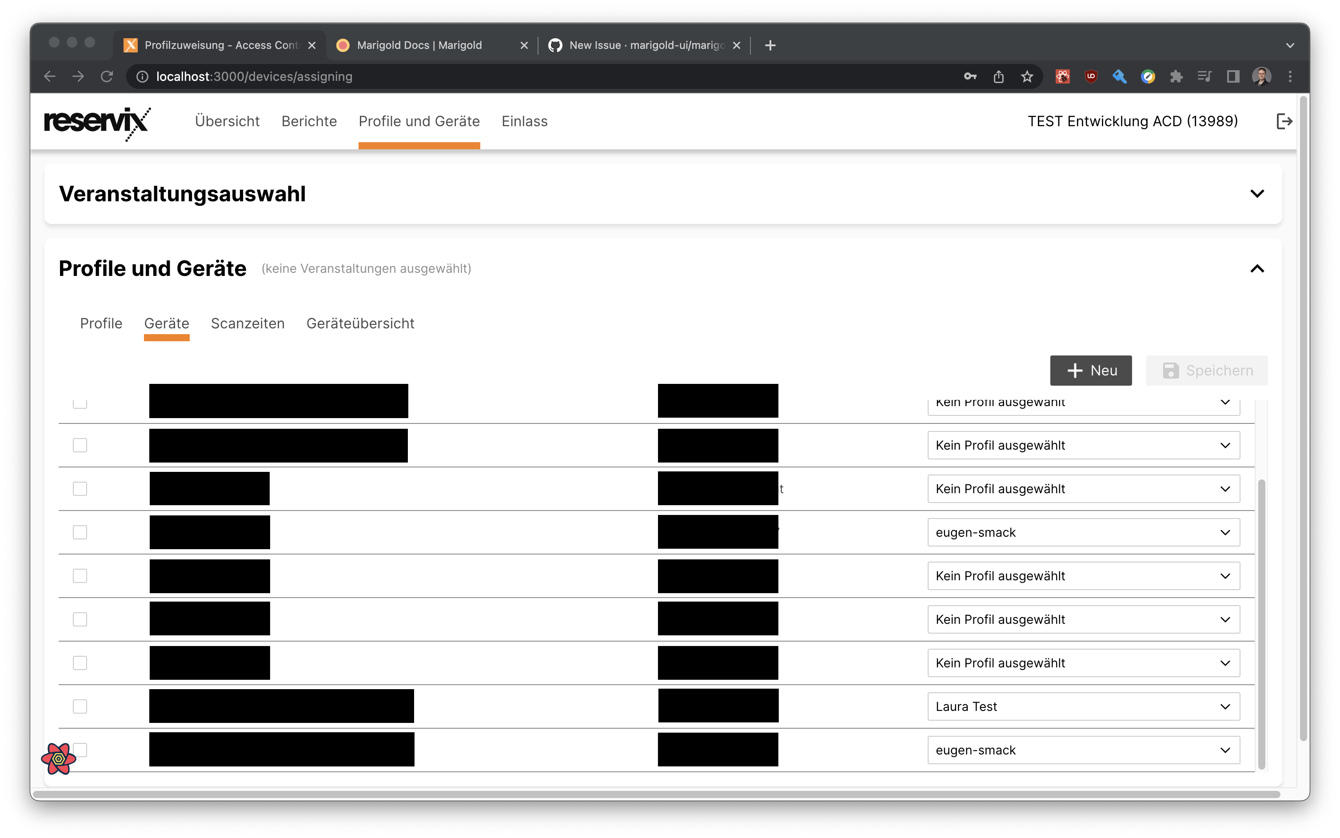Switch to the Scanzeiten tab
Screen dimensions: 1340x838
tap(248, 323)
